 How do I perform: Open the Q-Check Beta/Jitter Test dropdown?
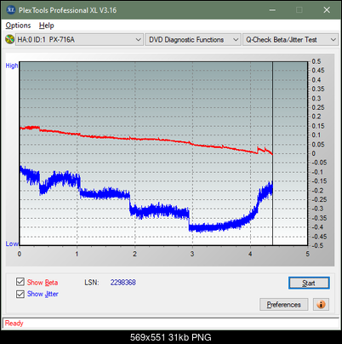pyautogui.click(x=290, y=40)
